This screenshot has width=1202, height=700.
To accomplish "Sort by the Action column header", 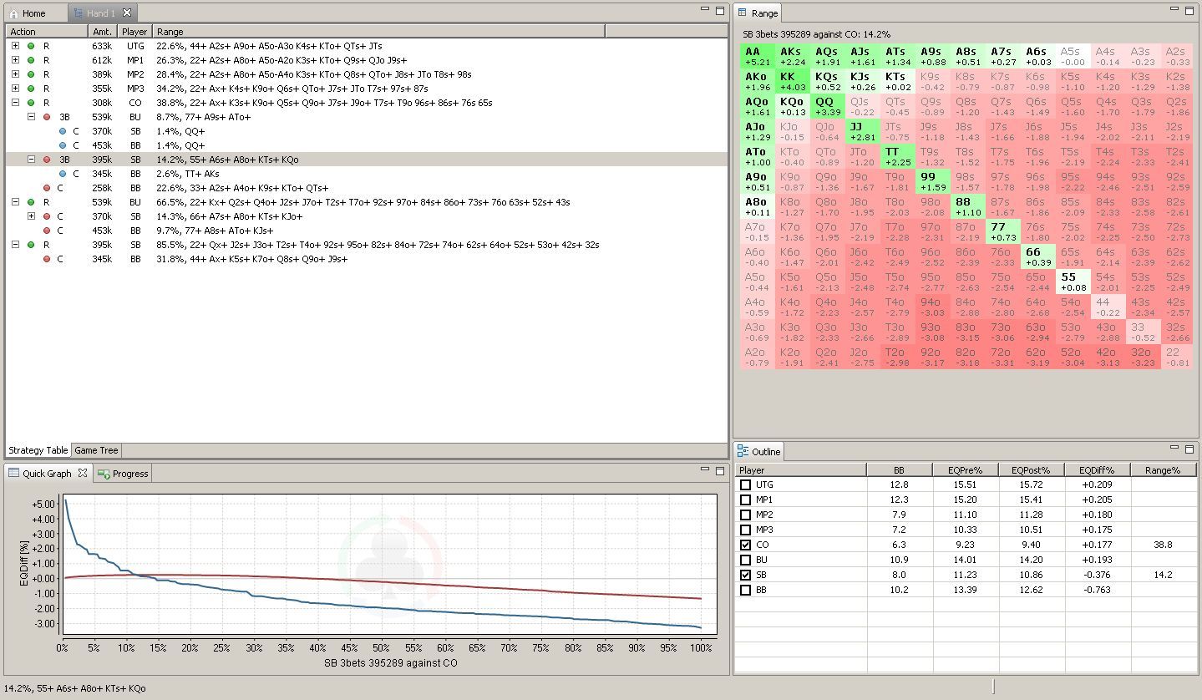I will 47,32.
